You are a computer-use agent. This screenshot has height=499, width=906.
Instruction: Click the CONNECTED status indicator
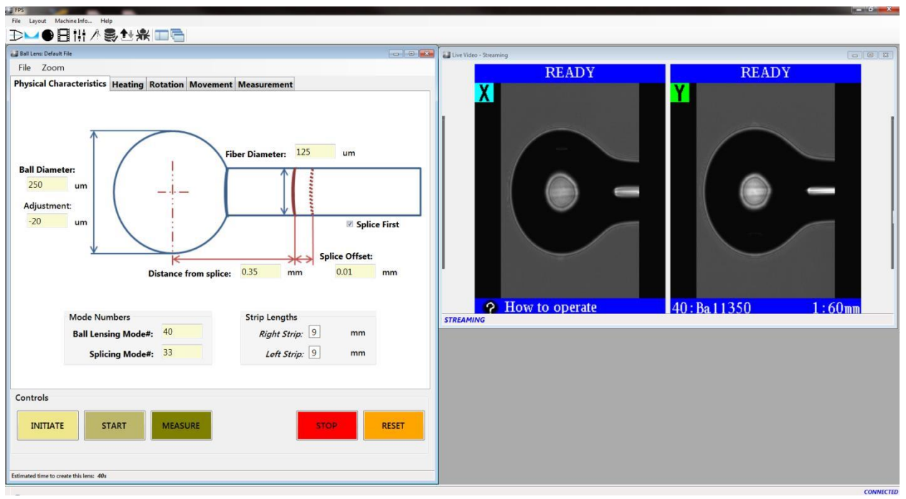click(881, 492)
